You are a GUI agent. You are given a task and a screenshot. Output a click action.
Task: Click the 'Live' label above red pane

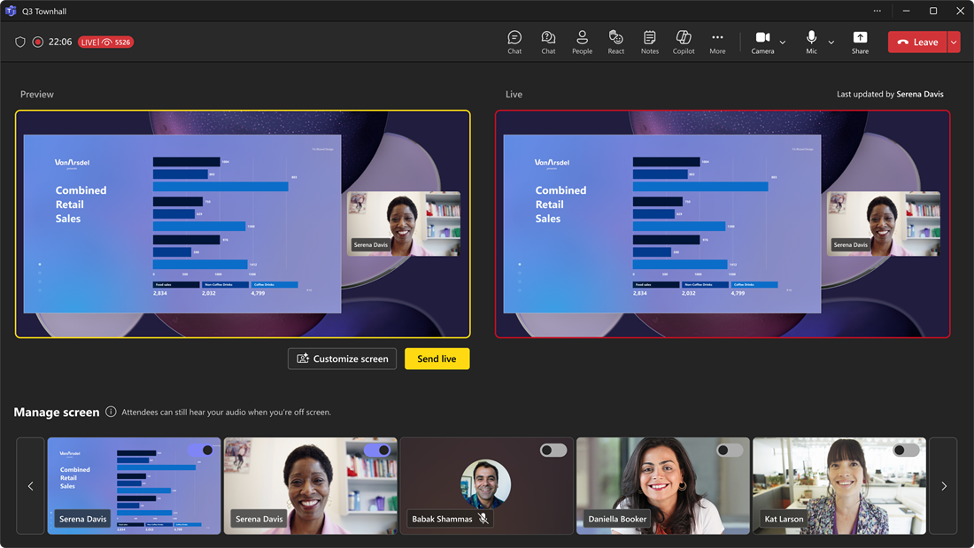(514, 94)
